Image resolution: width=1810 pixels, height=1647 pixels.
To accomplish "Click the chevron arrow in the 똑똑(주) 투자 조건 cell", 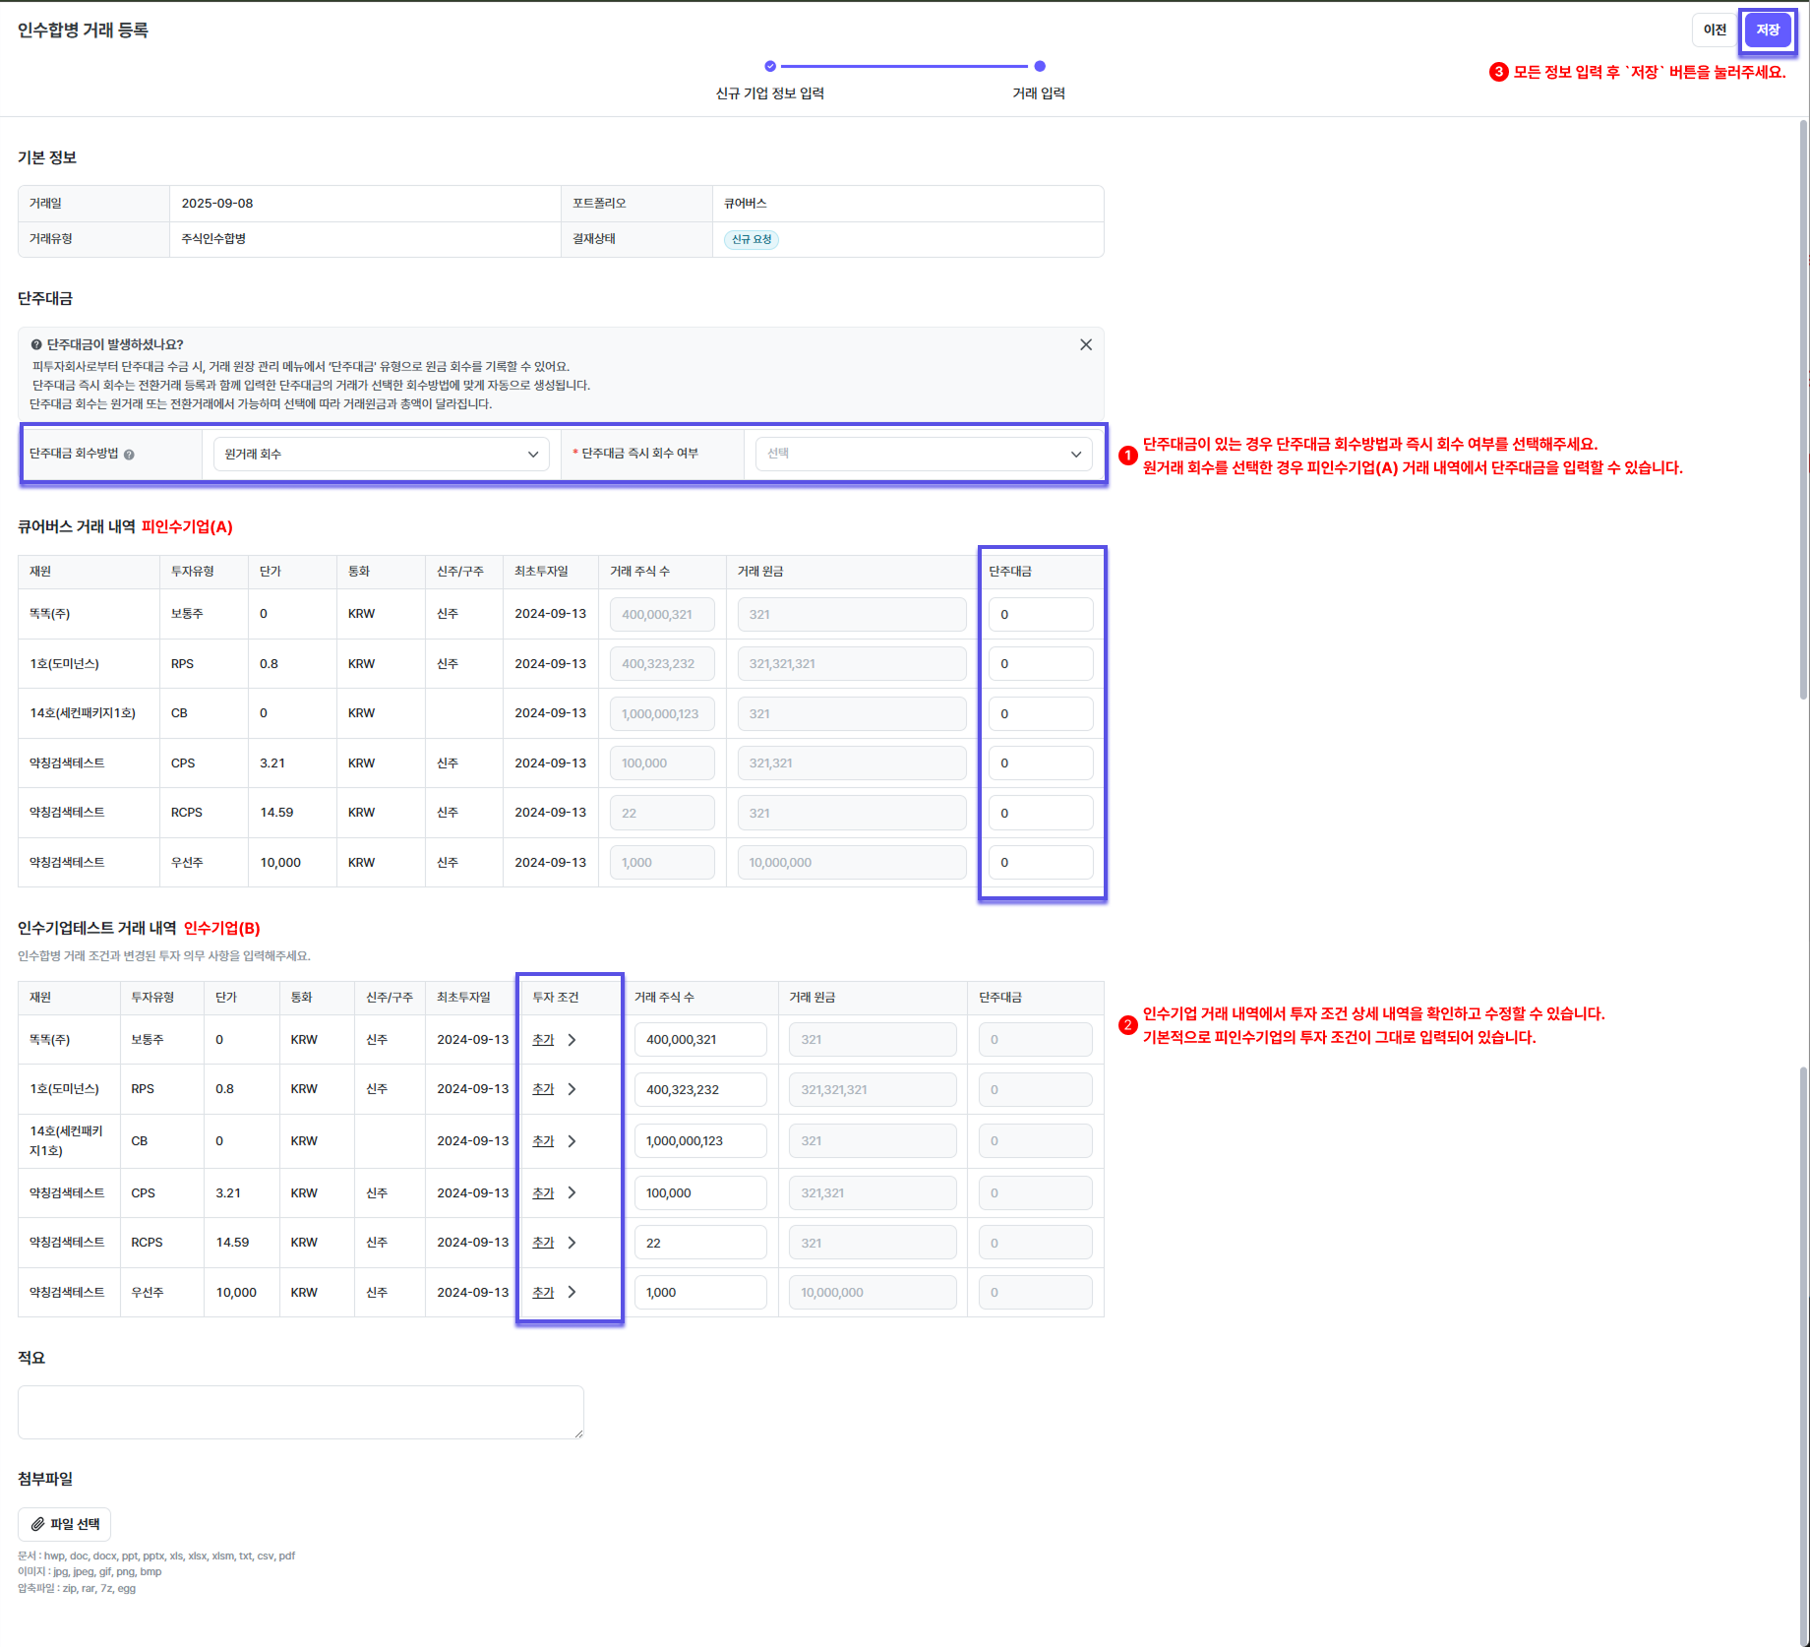I will pyautogui.click(x=572, y=1040).
